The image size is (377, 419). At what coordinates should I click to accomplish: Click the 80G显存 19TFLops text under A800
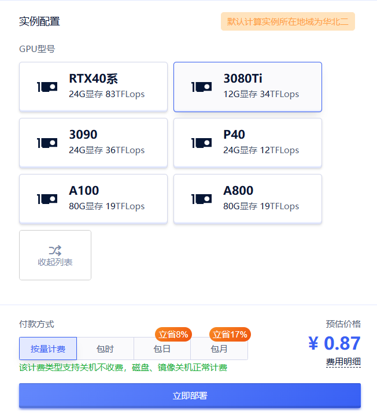(261, 206)
